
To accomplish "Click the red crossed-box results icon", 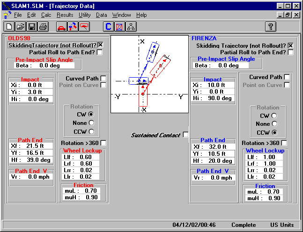I will (x=119, y=27).
